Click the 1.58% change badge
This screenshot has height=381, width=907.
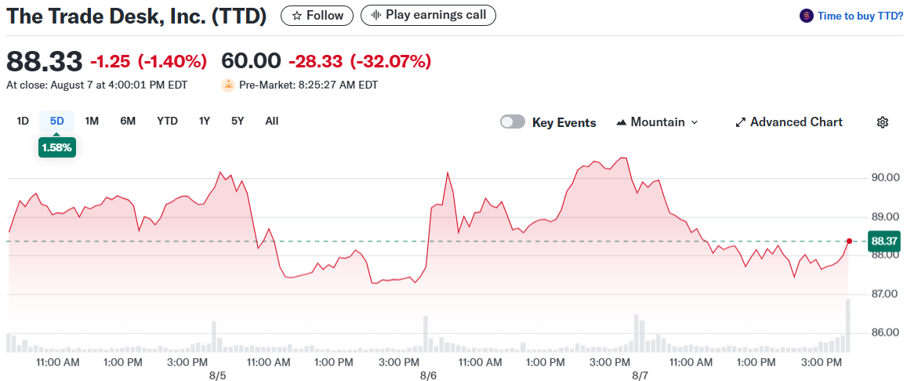pos(56,147)
